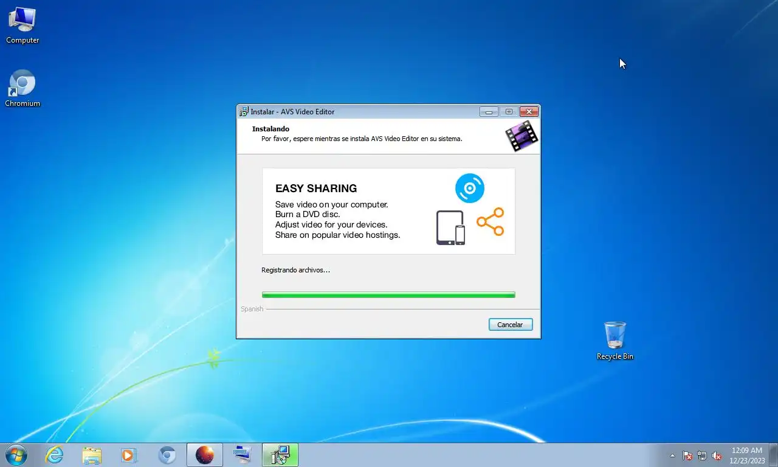This screenshot has width=778, height=467.
Task: Click the network tray icon
Action: coord(702,455)
